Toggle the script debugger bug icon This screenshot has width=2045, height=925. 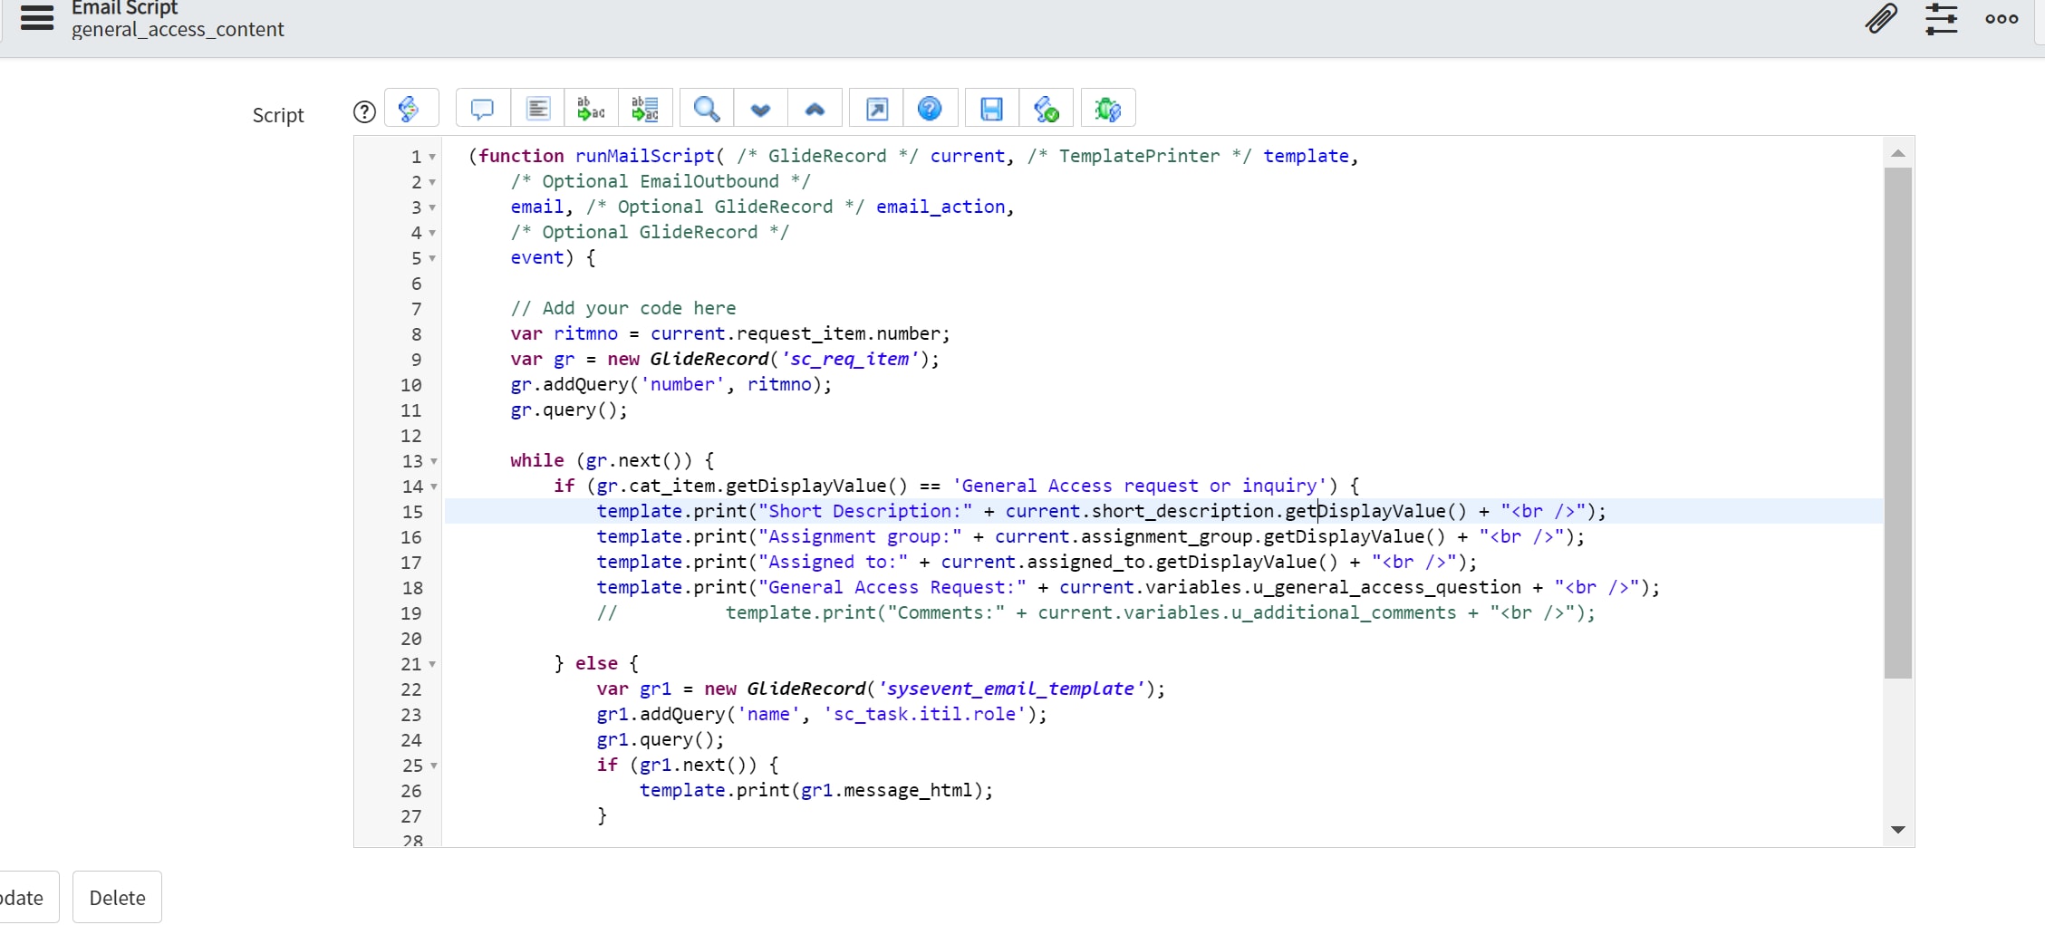(x=1107, y=110)
